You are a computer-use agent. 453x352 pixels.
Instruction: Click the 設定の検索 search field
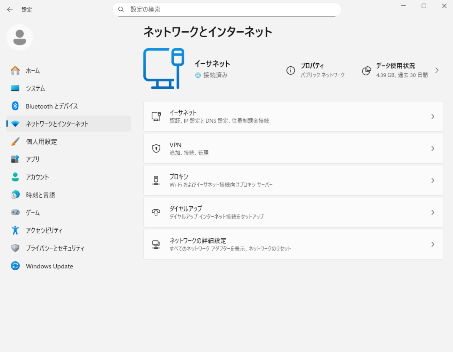tap(231, 9)
